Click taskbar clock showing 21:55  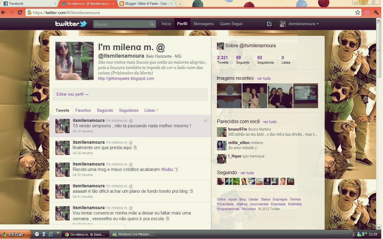[x=373, y=235]
